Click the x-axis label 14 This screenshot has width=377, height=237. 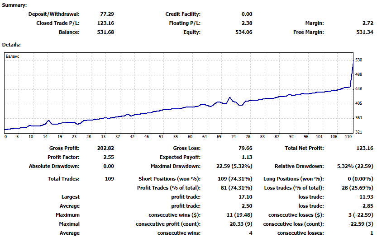pyautogui.click(x=45, y=137)
